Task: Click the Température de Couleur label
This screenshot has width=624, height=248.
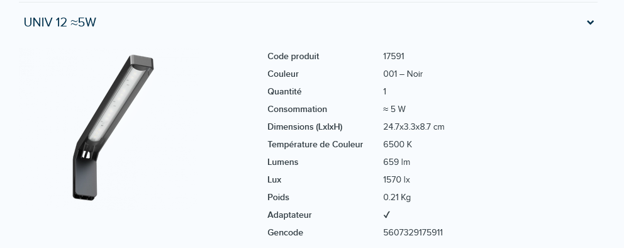Action: tap(315, 145)
